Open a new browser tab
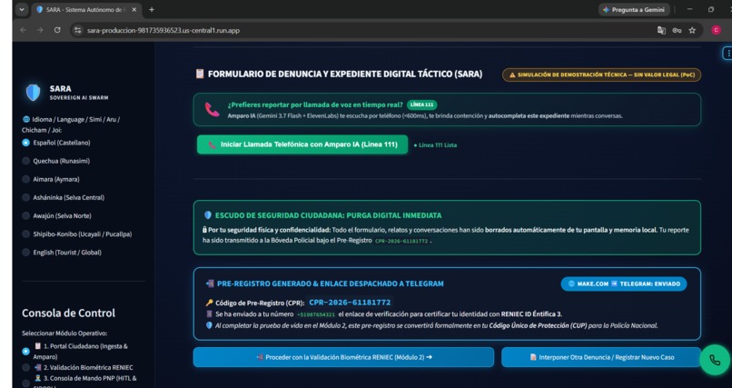Image resolution: width=732 pixels, height=388 pixels. click(152, 9)
